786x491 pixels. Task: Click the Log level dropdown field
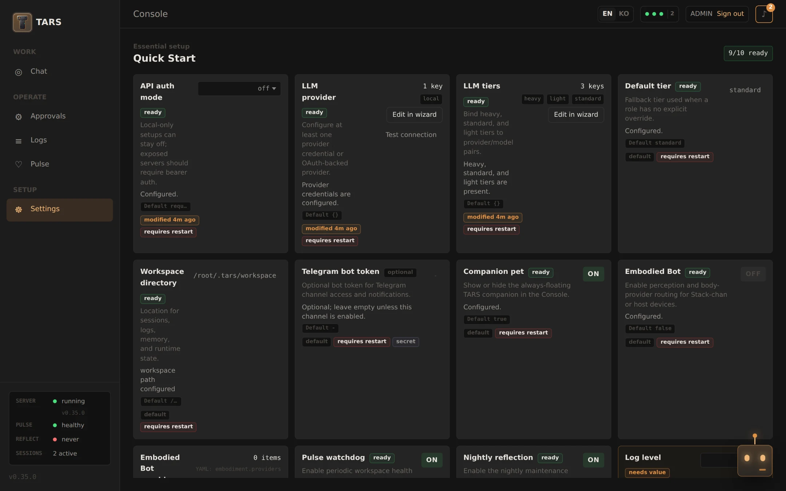(x=719, y=460)
